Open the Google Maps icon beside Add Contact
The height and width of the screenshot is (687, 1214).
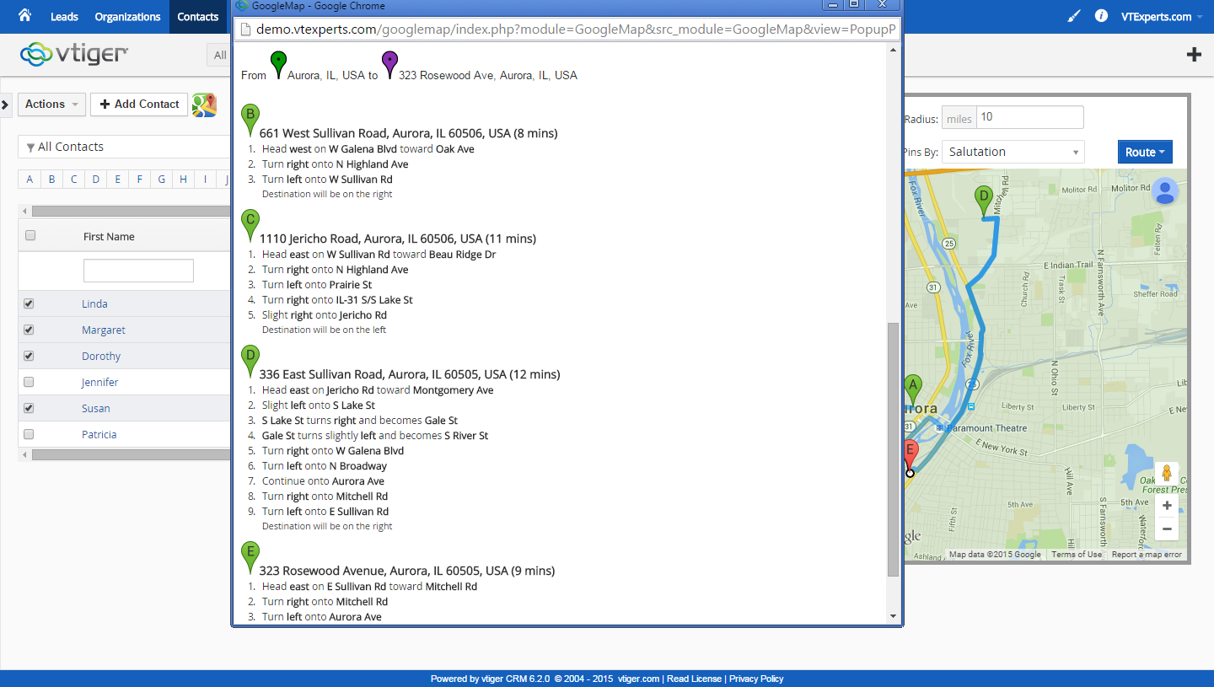pos(204,105)
